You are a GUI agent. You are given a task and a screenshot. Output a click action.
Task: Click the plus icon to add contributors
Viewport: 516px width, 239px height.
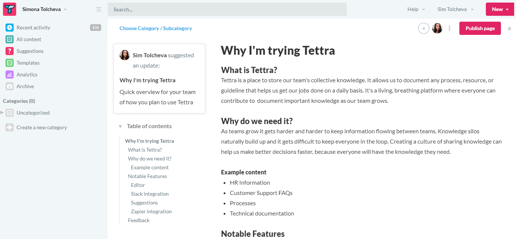click(423, 28)
